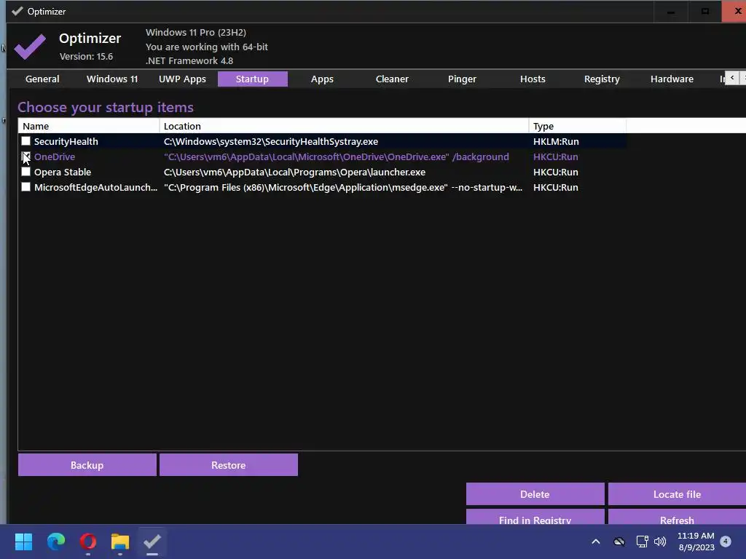The height and width of the screenshot is (559, 746).
Task: Sort by the Type column header
Action: coord(578,126)
